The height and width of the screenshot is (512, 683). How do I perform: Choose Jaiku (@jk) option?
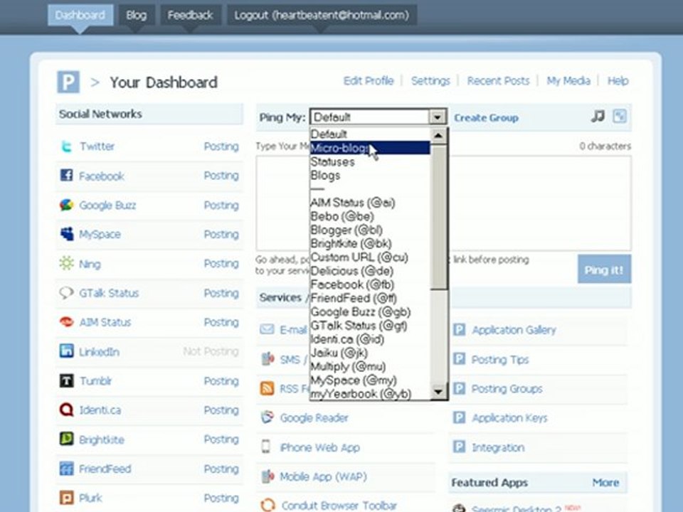tap(370, 353)
